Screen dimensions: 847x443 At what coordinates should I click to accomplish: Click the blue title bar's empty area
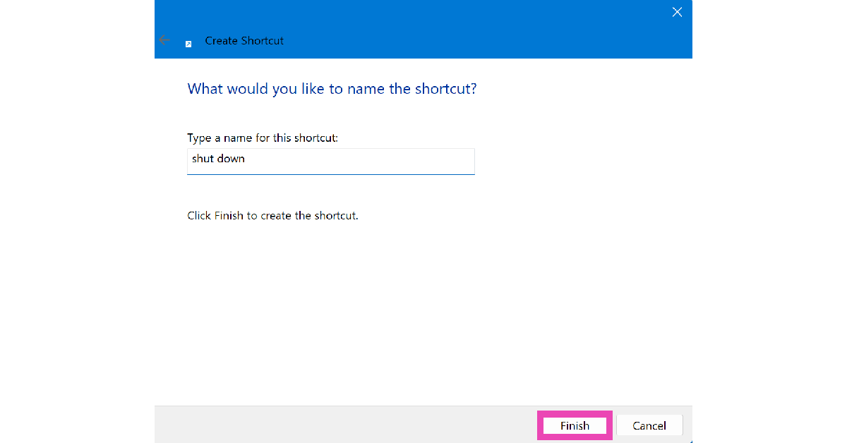click(459, 32)
